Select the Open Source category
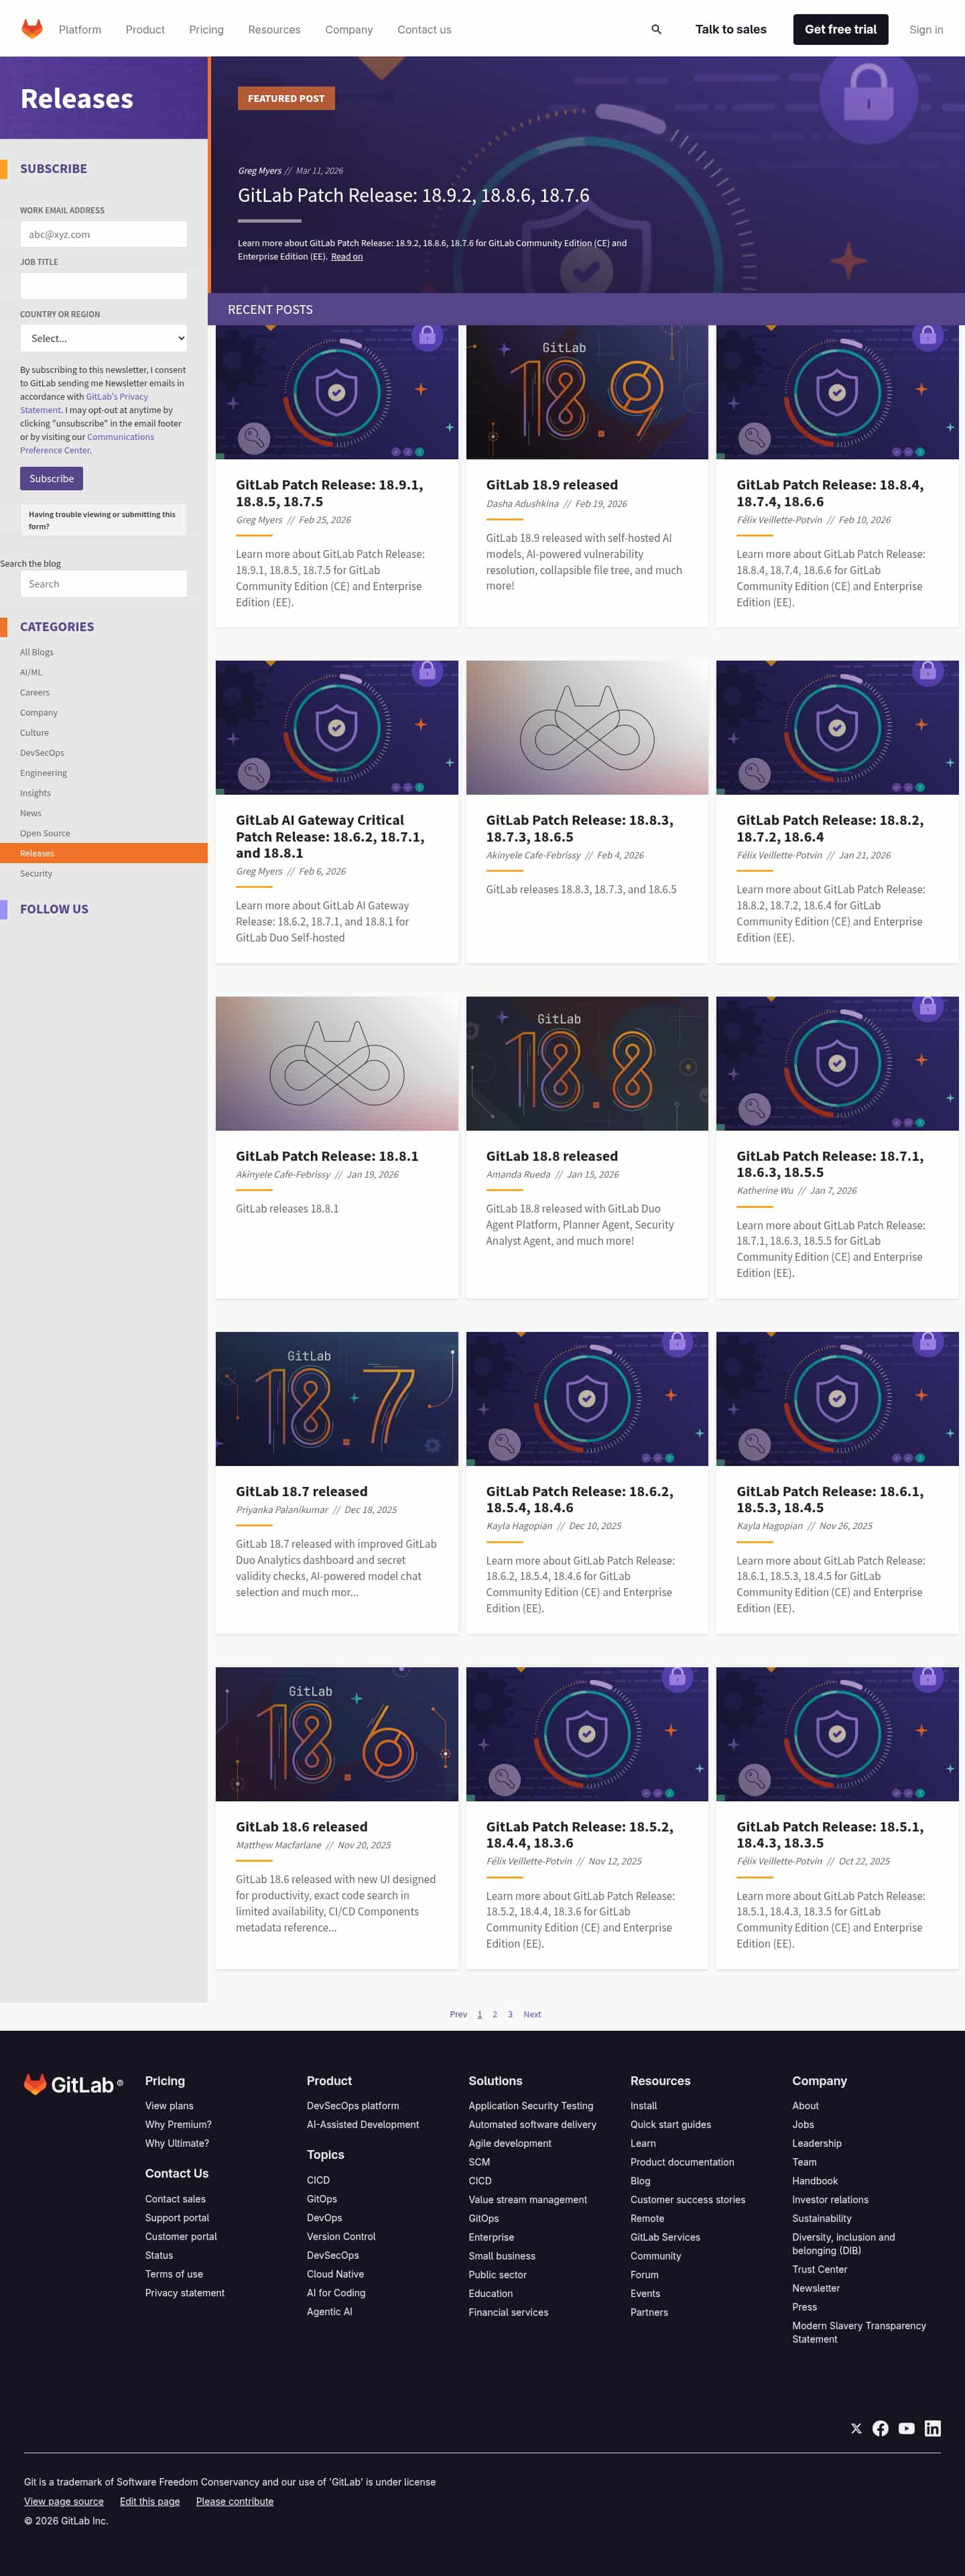Screen dimensions: 965x2576 coord(45,833)
